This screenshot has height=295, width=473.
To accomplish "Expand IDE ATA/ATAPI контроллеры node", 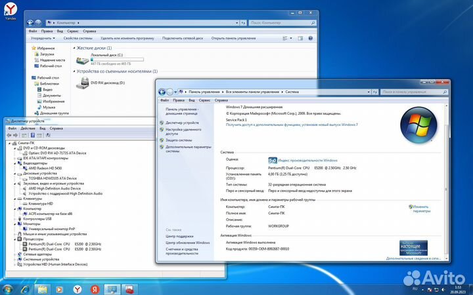I will [14, 159].
